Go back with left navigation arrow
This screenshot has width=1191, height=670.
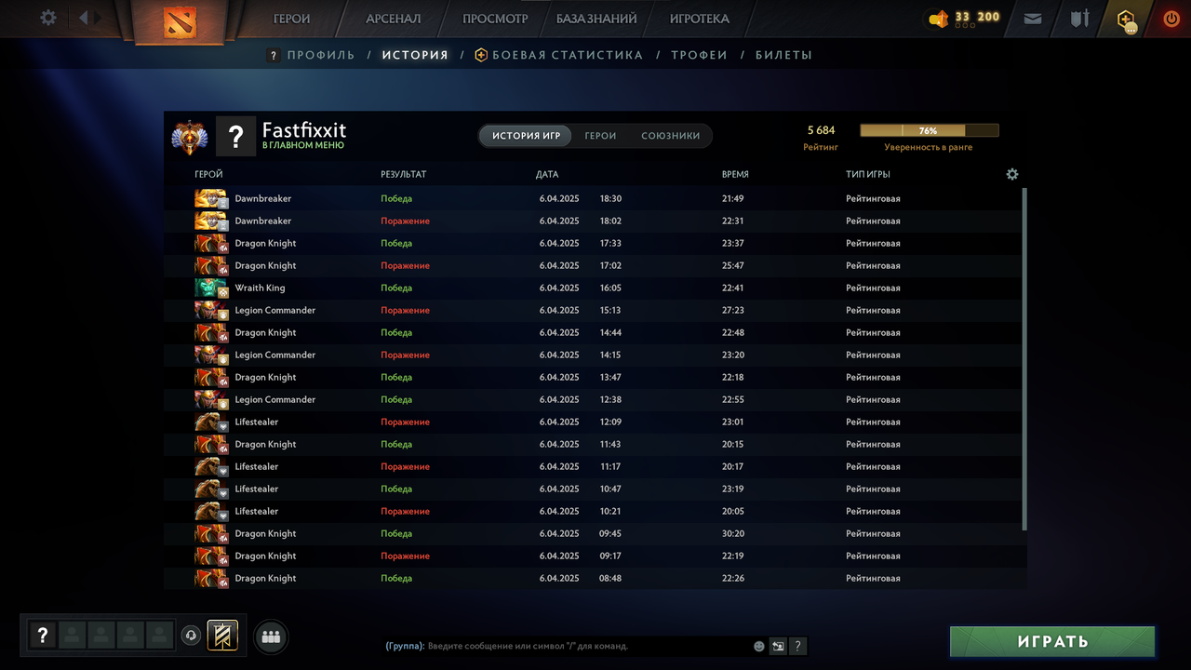click(84, 18)
